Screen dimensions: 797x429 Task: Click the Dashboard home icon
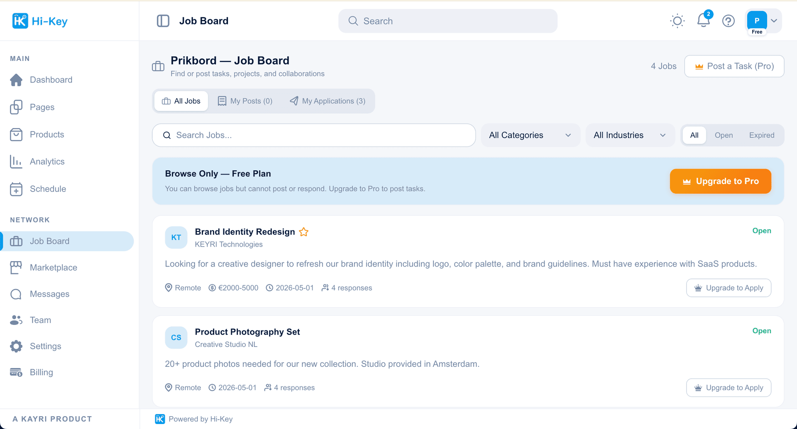click(x=16, y=80)
